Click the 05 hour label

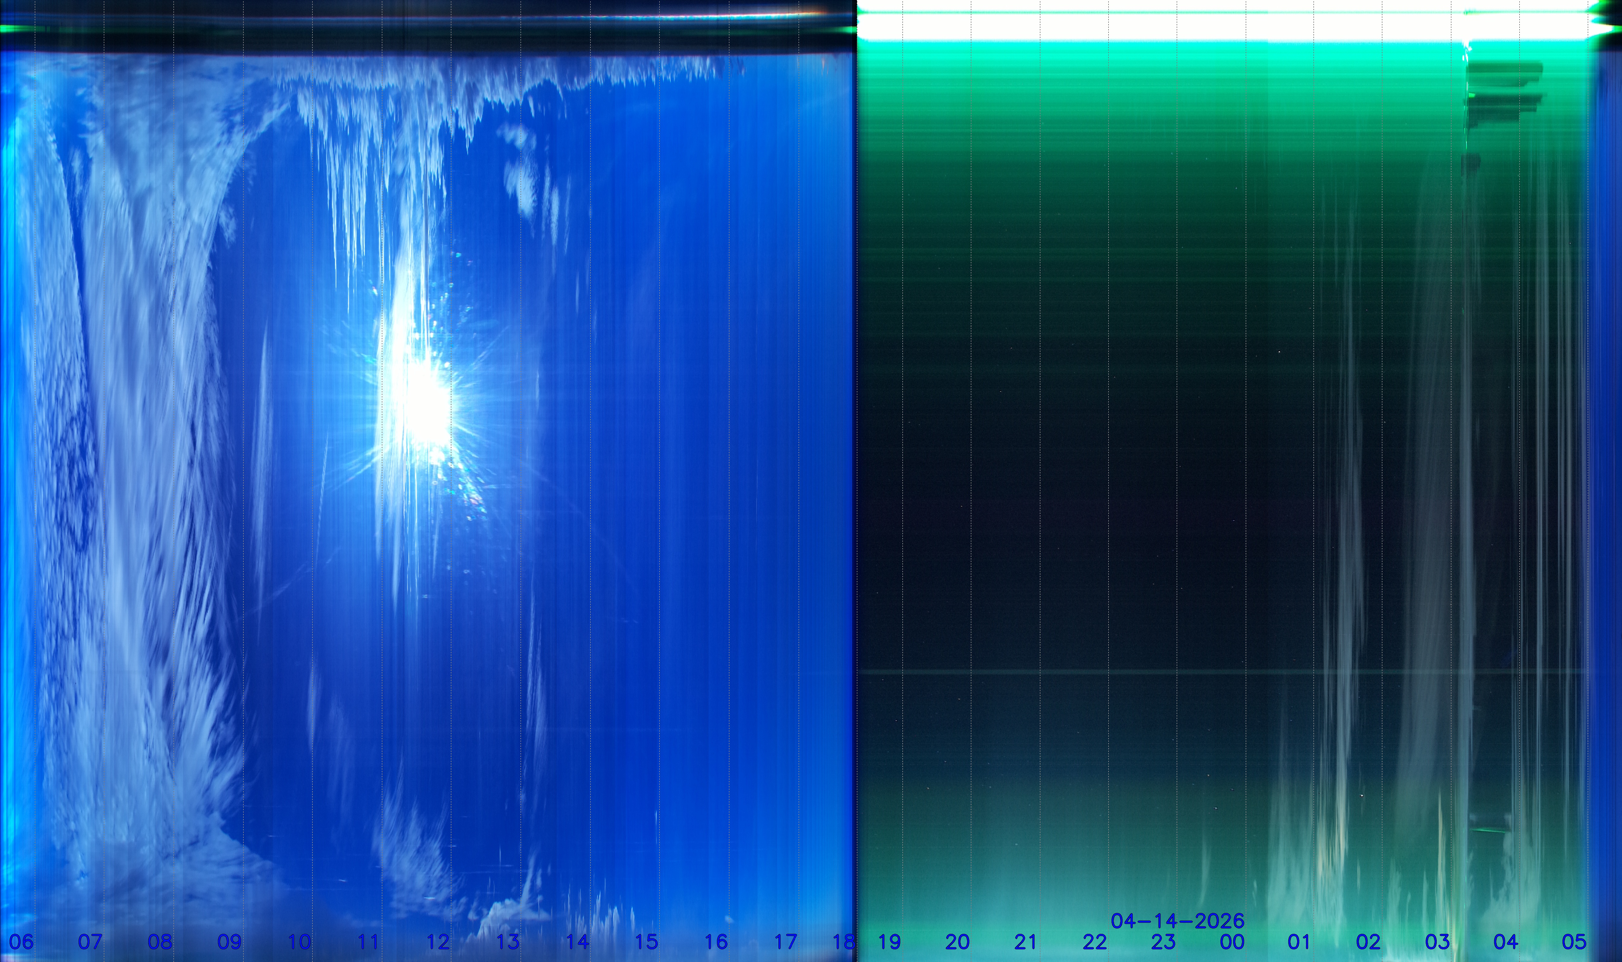pyautogui.click(x=1573, y=941)
